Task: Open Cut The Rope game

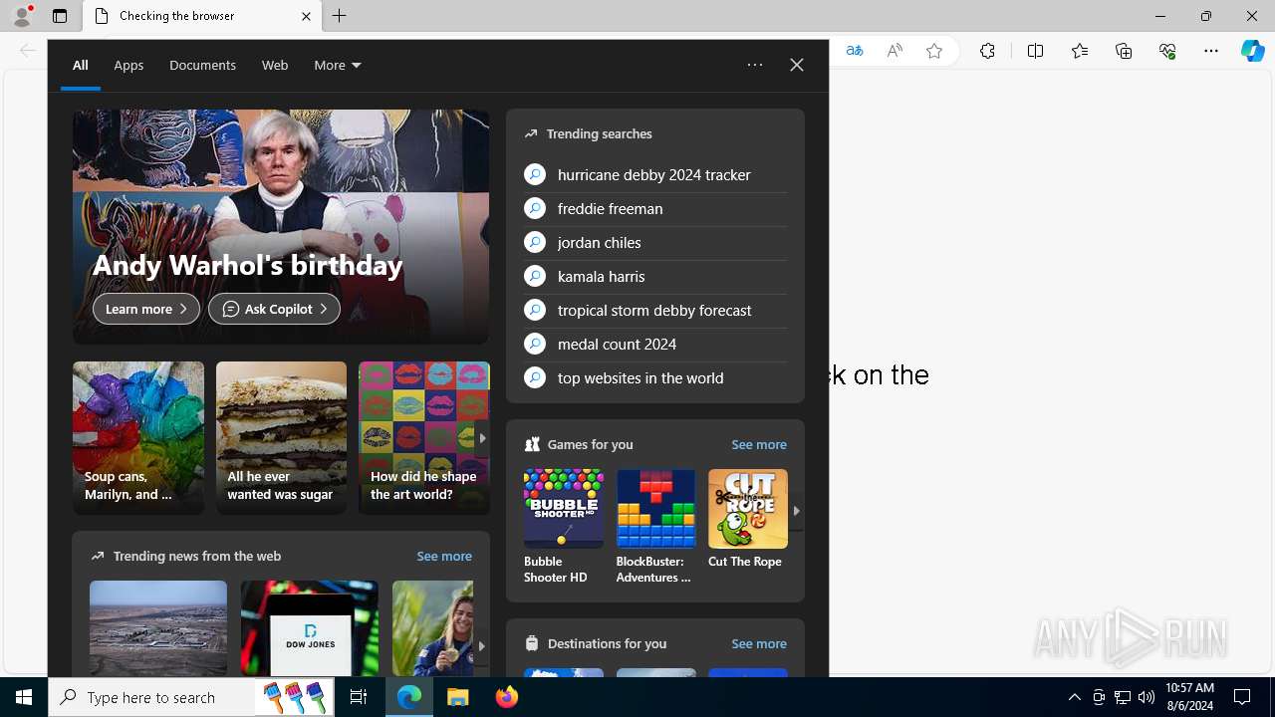Action: [748, 520]
